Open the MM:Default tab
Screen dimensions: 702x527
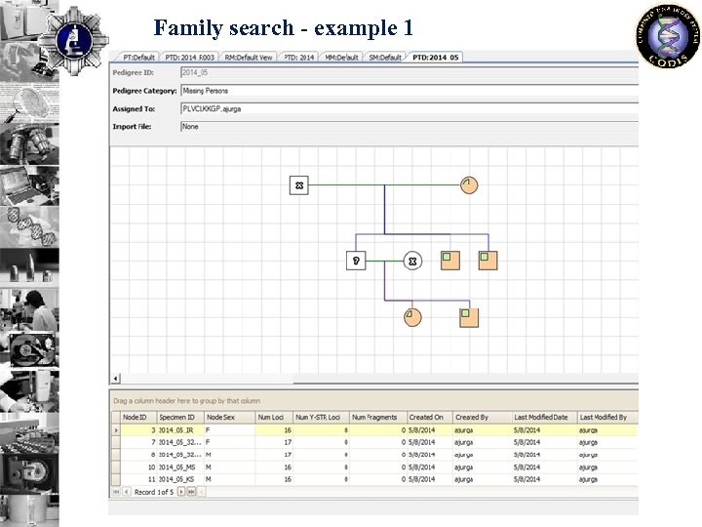coord(341,58)
